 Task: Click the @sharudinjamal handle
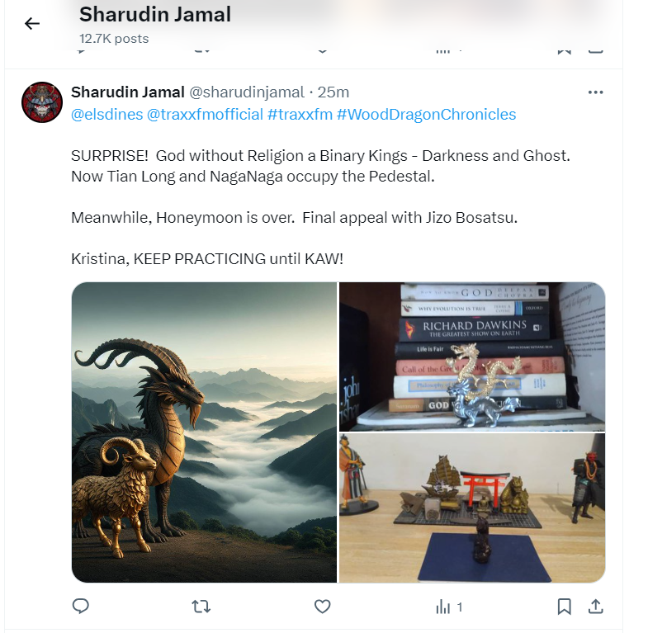click(x=247, y=92)
